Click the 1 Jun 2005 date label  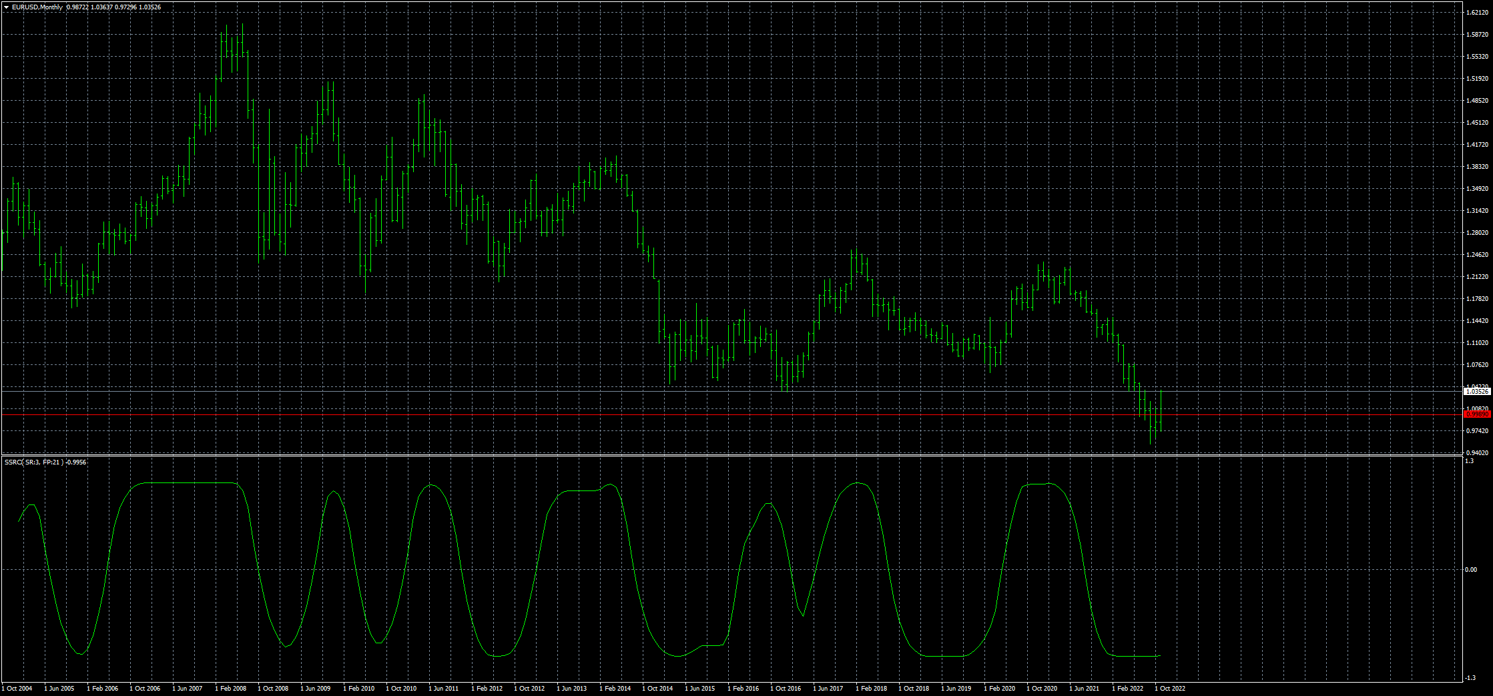pos(59,689)
